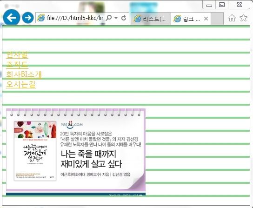Click the address field showing file:///D:/html5-kkc
The height and width of the screenshot is (208, 253).
click(75, 18)
